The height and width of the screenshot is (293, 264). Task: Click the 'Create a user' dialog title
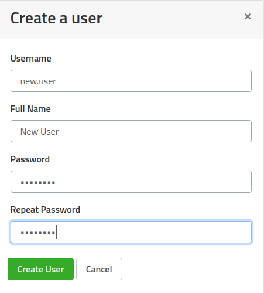tap(56, 18)
